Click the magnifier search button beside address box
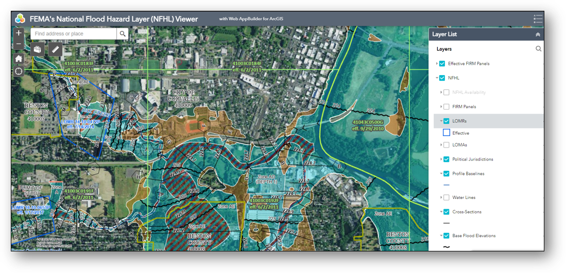This screenshot has height=273, width=566. point(123,34)
